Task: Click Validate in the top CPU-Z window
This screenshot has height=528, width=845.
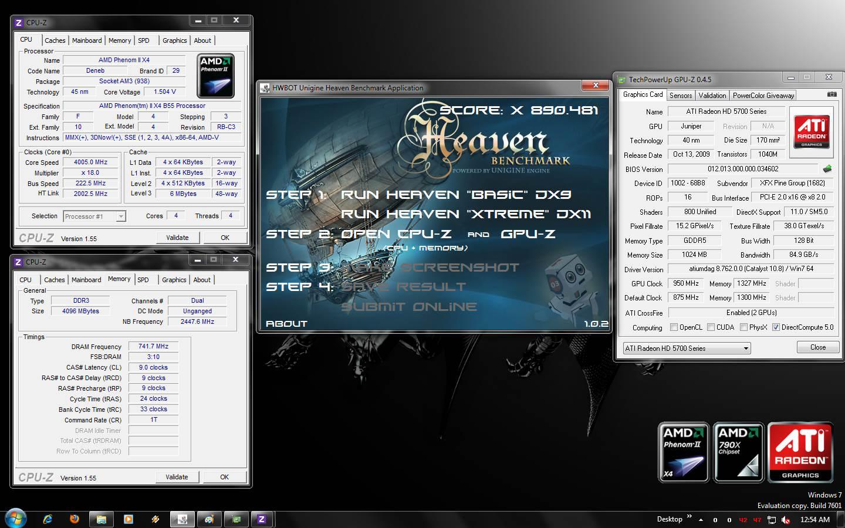Action: [177, 238]
